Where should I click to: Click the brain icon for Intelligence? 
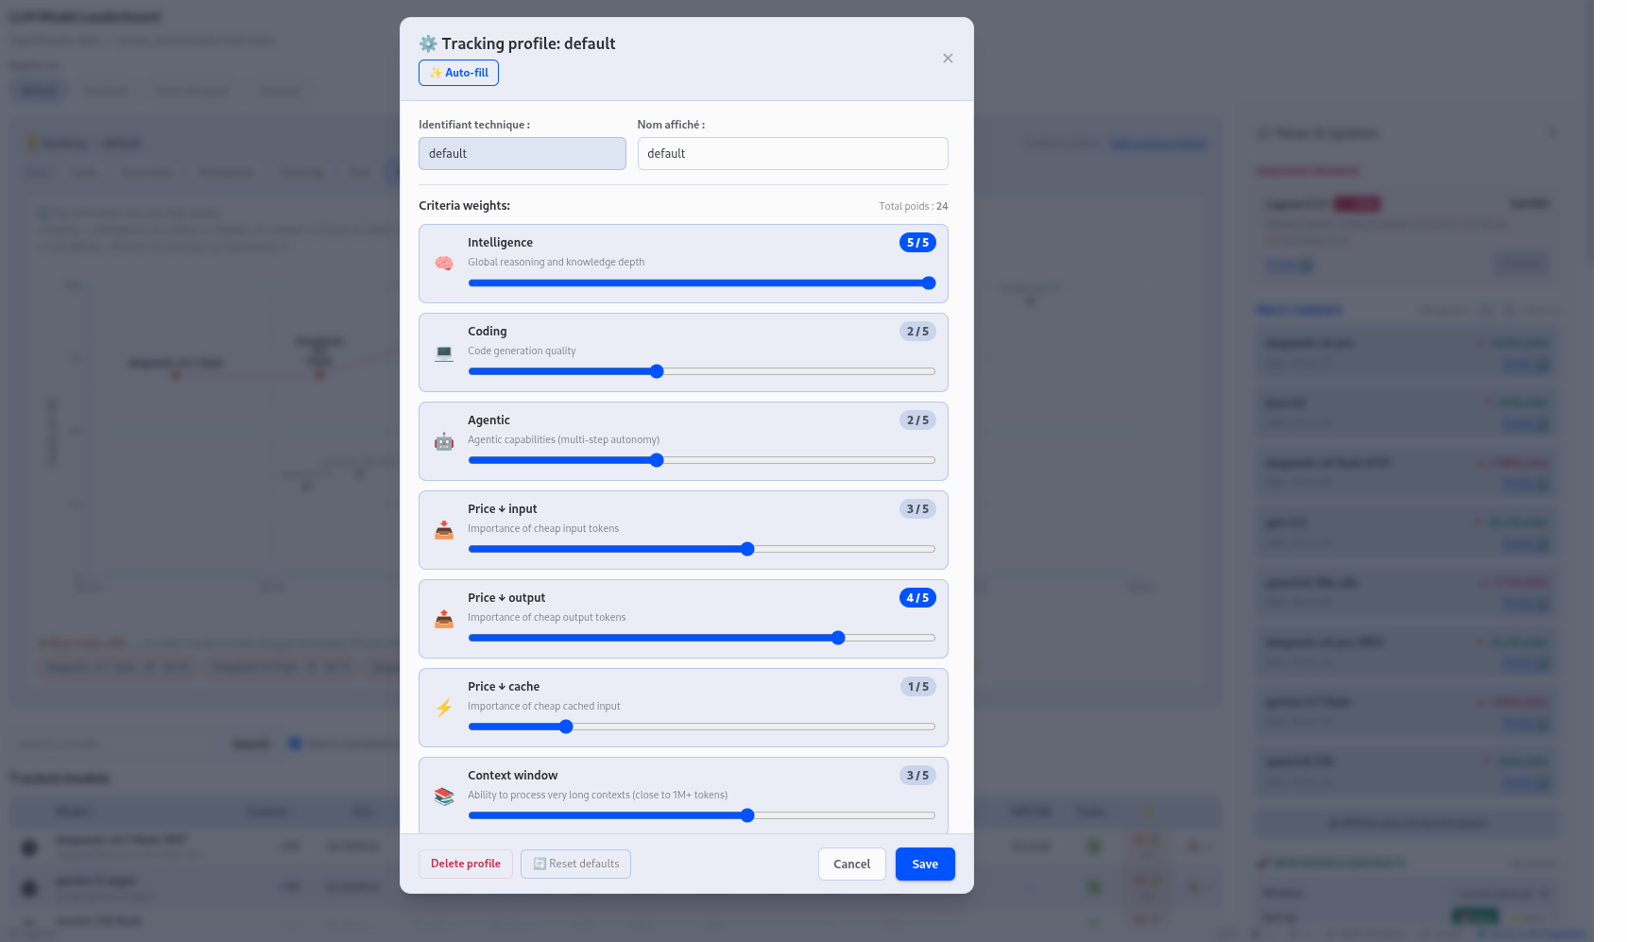[x=444, y=264]
